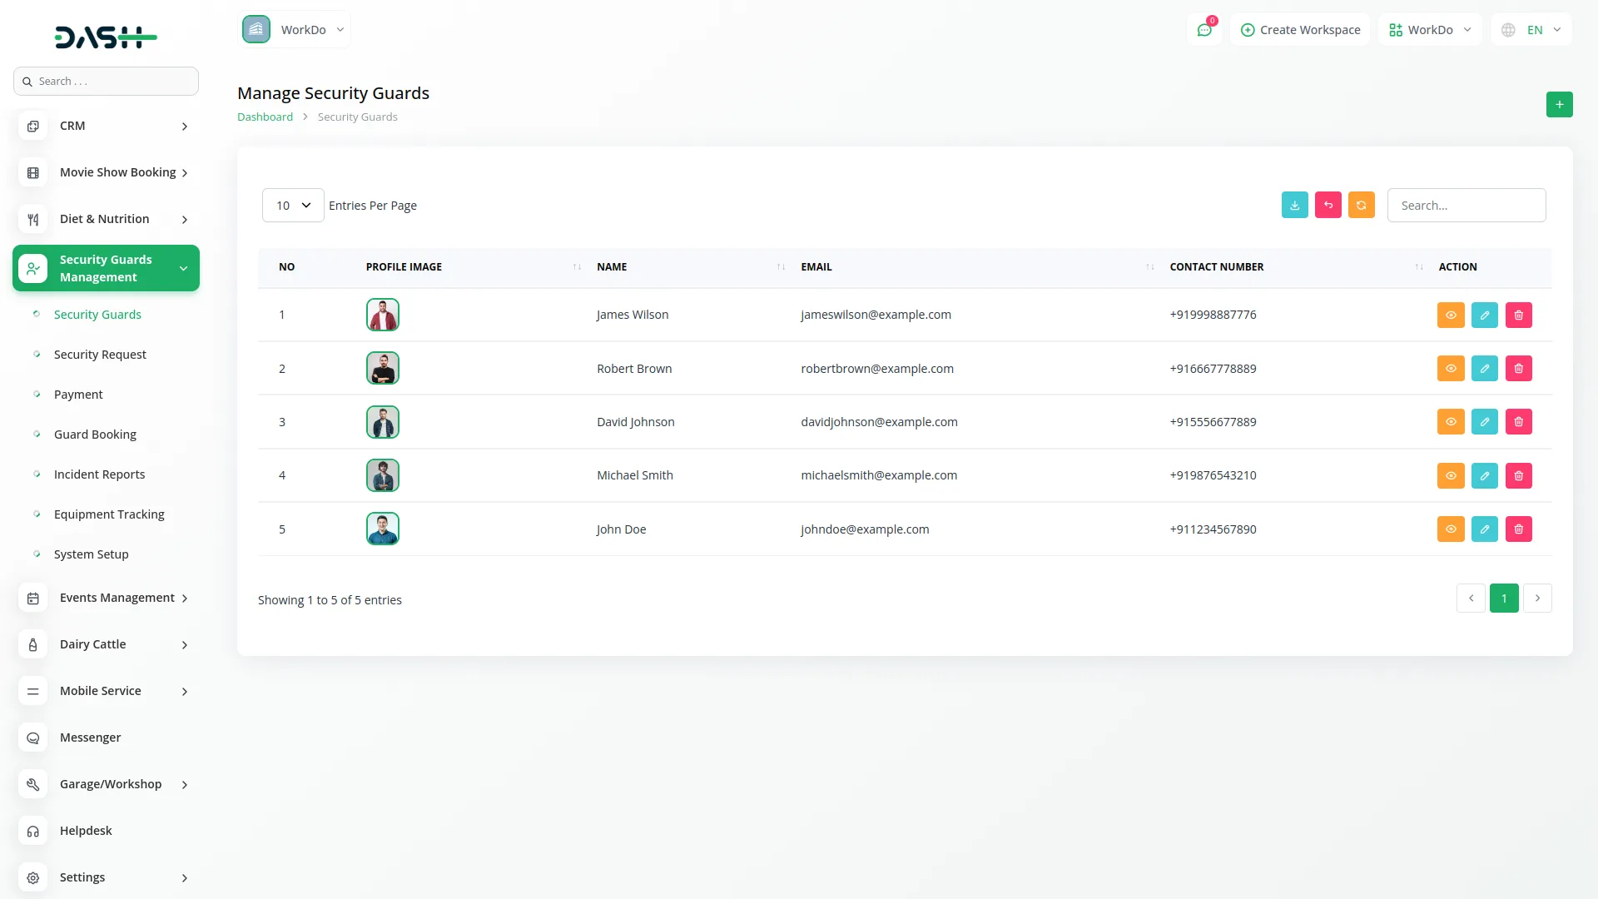
Task: Delete David Johnson using trash icon
Action: click(x=1518, y=422)
